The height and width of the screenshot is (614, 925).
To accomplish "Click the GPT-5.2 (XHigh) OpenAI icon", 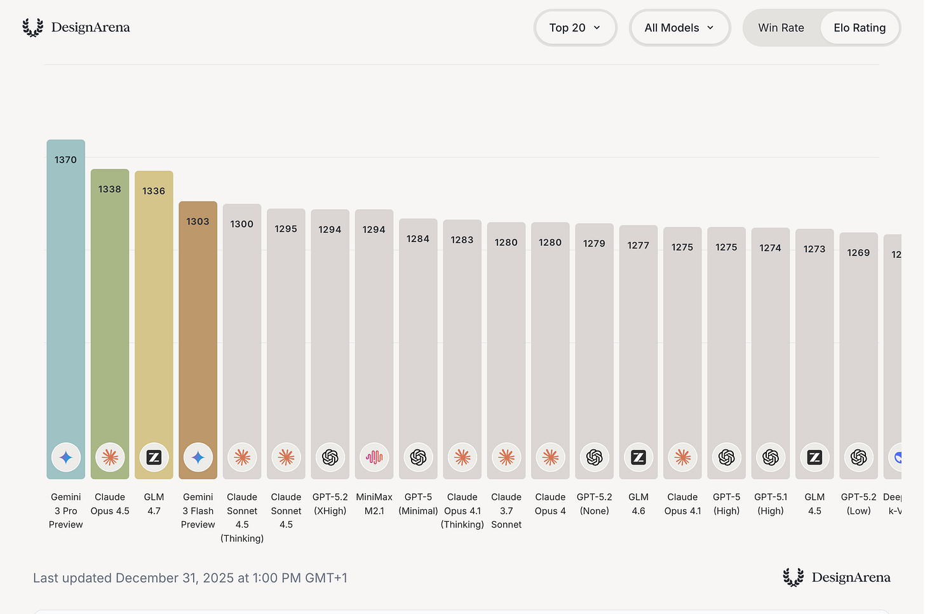I will point(330,457).
